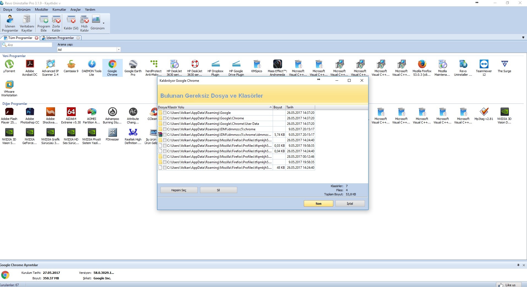This screenshot has height=287, width=527.
Task: Check the 5,74 KB file checkbox
Action: pyautogui.click(x=165, y=135)
